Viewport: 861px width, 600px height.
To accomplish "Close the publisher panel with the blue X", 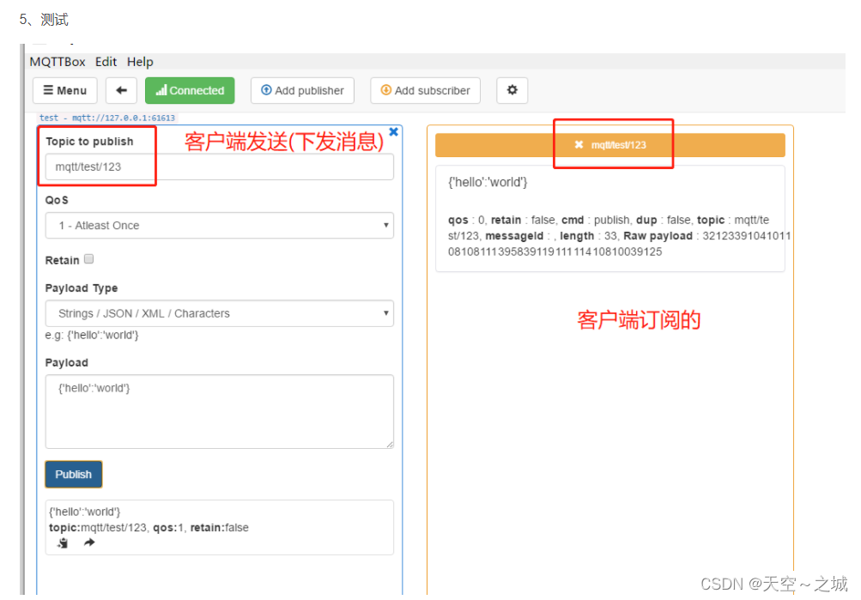I will coord(393,131).
